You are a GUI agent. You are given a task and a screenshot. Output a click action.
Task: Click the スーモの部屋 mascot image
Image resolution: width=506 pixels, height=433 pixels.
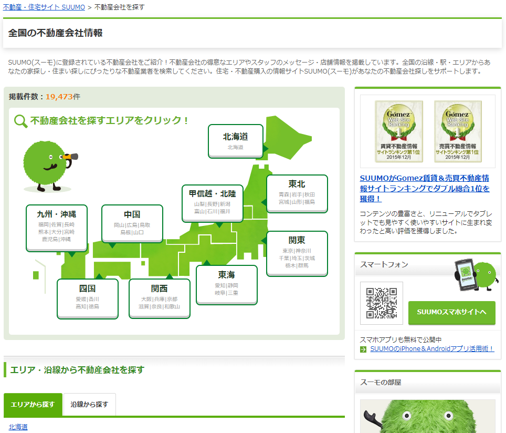428,416
